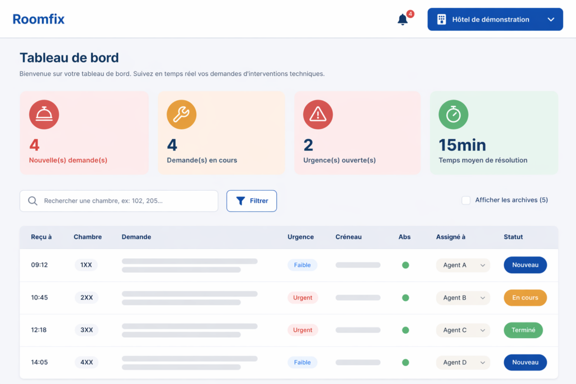The height and width of the screenshot is (384, 576).
Task: Click the Roomfix logo
Action: click(39, 19)
